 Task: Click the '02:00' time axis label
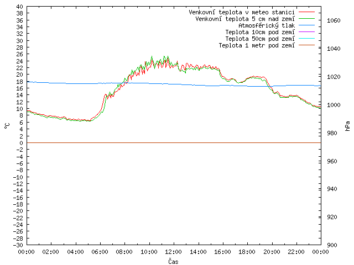click(x=51, y=252)
